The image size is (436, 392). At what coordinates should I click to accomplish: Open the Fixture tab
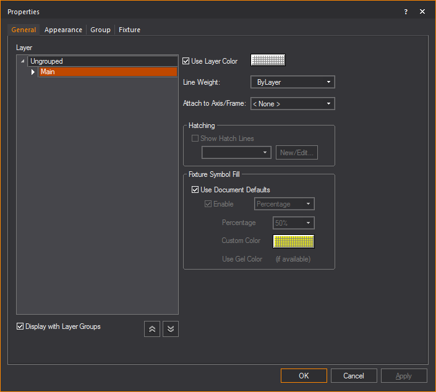[x=129, y=30]
